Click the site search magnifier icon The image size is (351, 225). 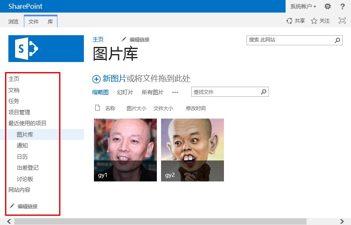tap(338, 40)
